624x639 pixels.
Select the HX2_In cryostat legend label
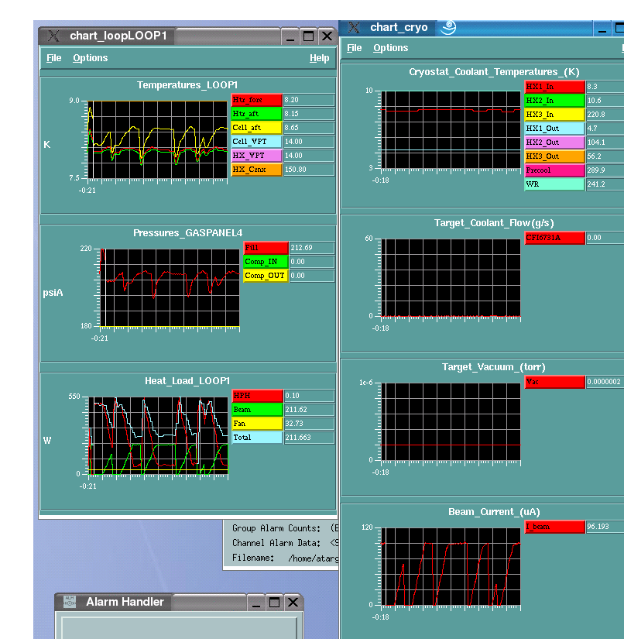[555, 100]
